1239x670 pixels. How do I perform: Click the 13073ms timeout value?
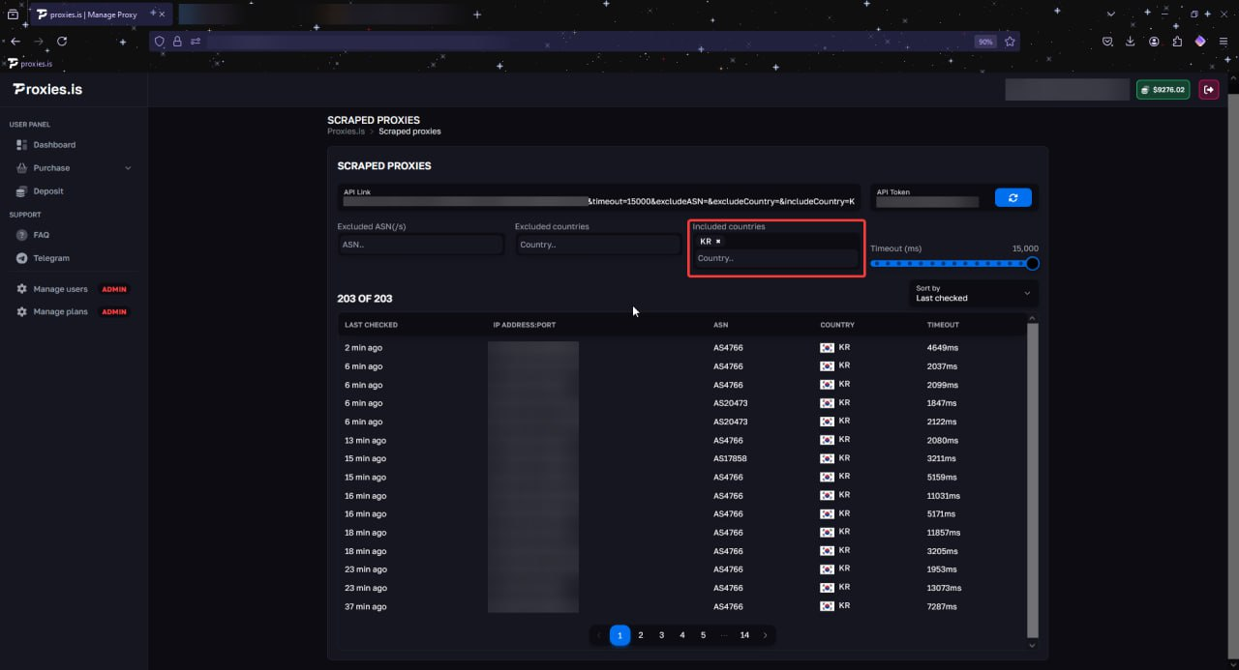944,588
